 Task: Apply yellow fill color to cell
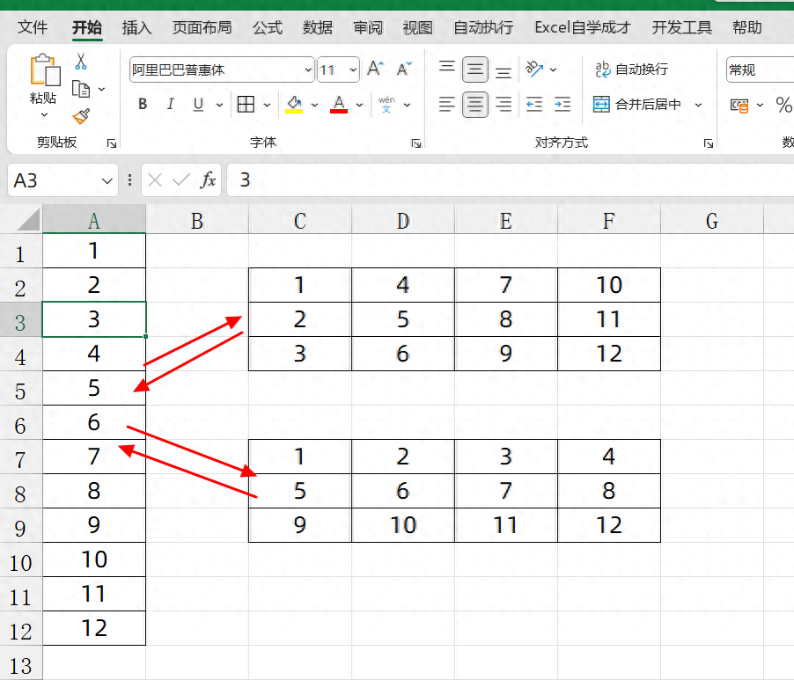(x=293, y=103)
